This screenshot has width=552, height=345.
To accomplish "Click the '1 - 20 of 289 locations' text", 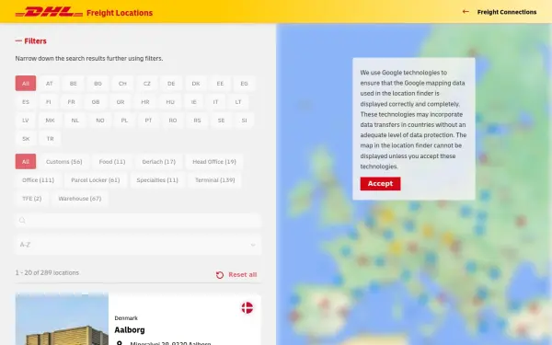I will (x=47, y=272).
